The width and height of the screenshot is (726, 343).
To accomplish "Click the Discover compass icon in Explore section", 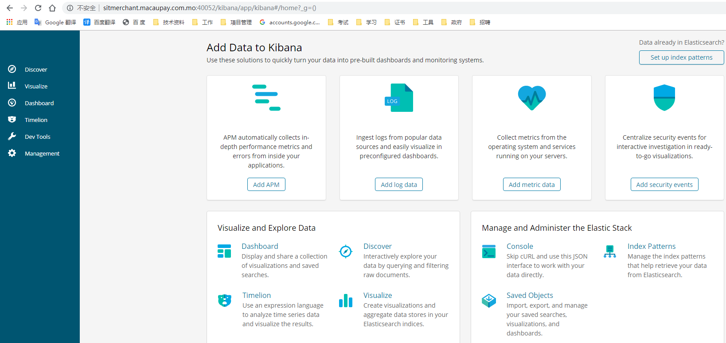I will click(346, 252).
